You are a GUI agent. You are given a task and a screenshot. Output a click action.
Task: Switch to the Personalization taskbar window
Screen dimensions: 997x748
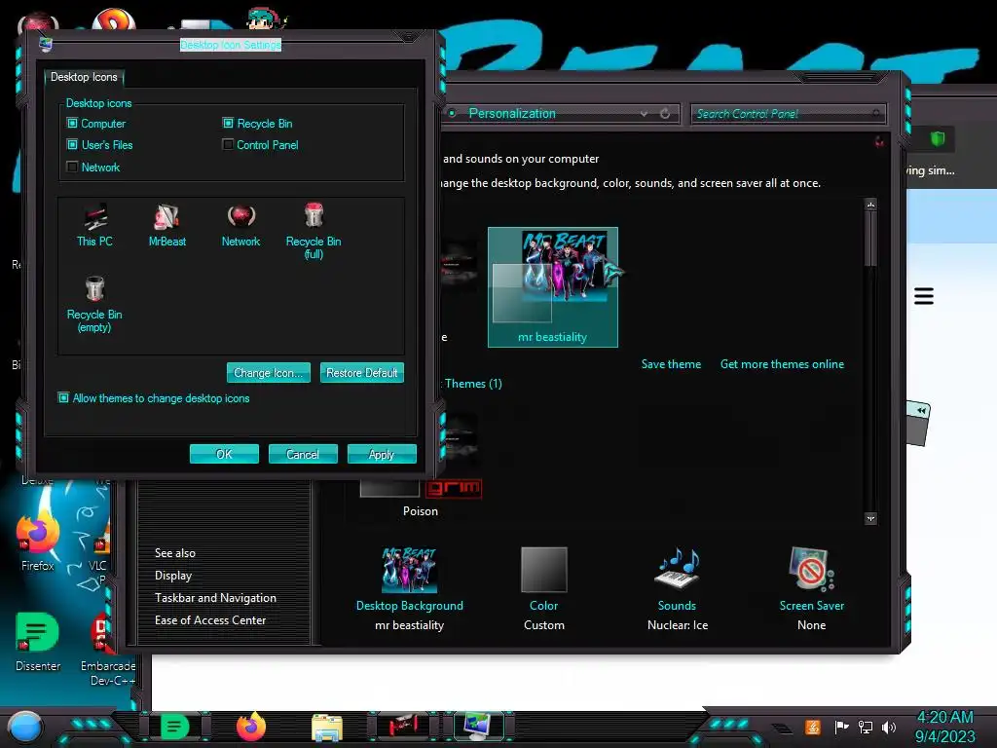pyautogui.click(x=478, y=727)
